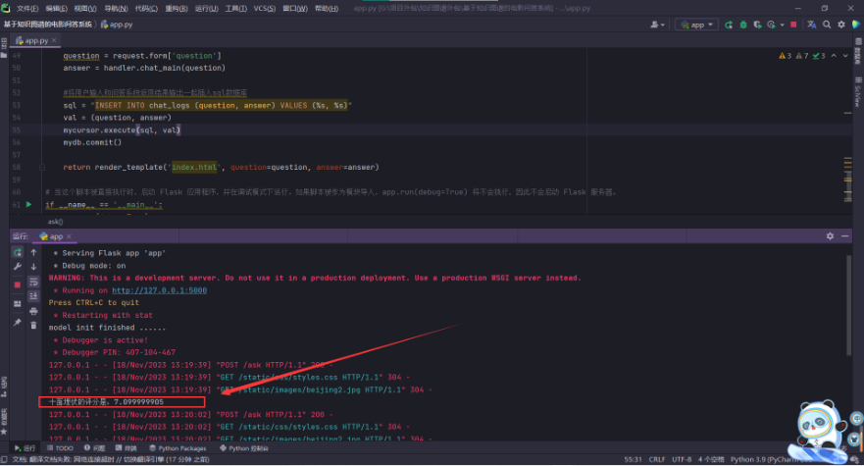Image resolution: width=864 pixels, height=466 pixels.
Task: Open the 运行(U) menu
Action: (x=206, y=8)
